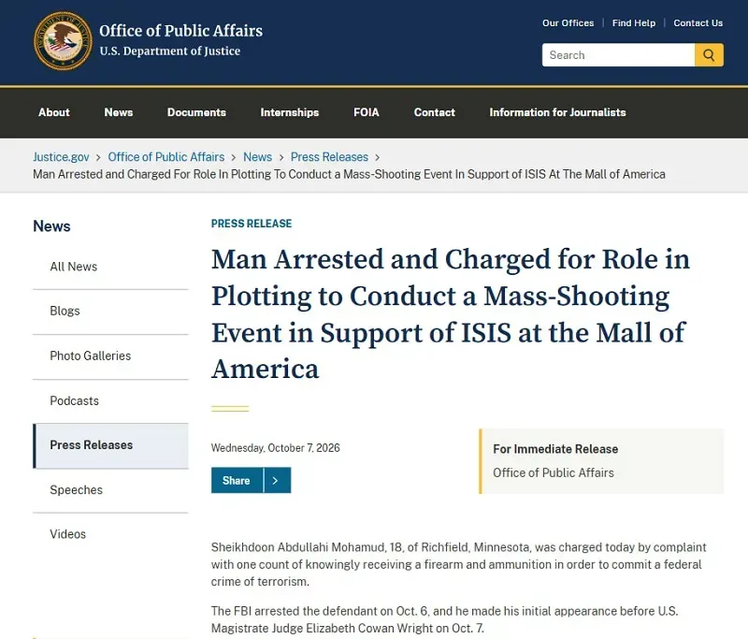Open Information for Journalists menu
The height and width of the screenshot is (639, 748).
(x=557, y=112)
